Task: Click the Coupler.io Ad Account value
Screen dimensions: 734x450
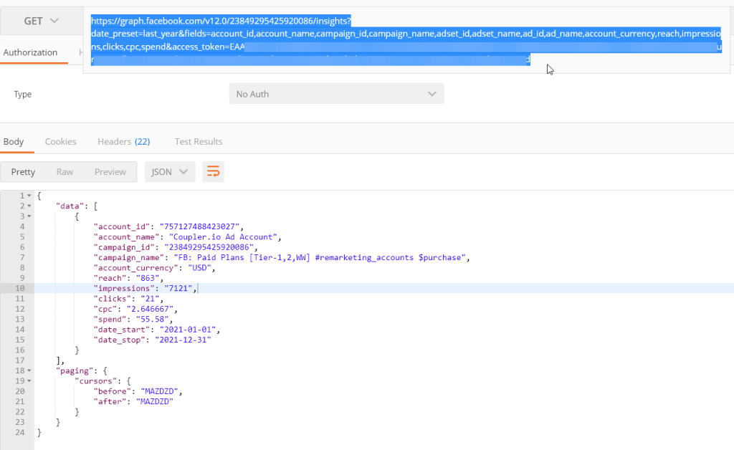Action: coord(223,236)
